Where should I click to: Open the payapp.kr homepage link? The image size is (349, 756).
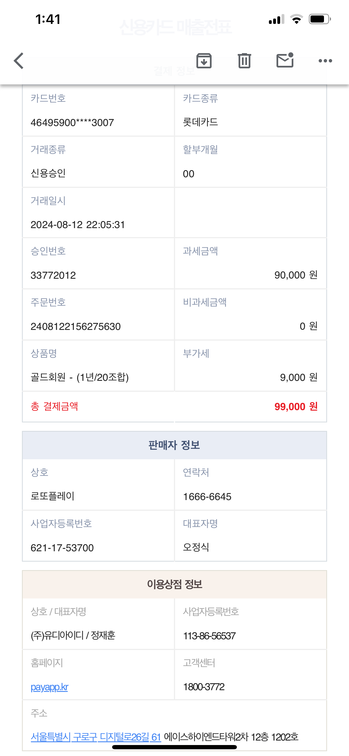click(x=49, y=687)
